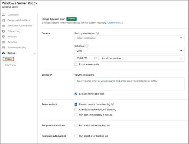This screenshot has height=144, width=189.
Task: Select the Image backup item
Action: tap(8, 59)
